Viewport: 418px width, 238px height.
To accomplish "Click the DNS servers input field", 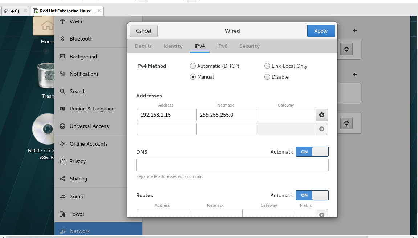I will (232, 165).
